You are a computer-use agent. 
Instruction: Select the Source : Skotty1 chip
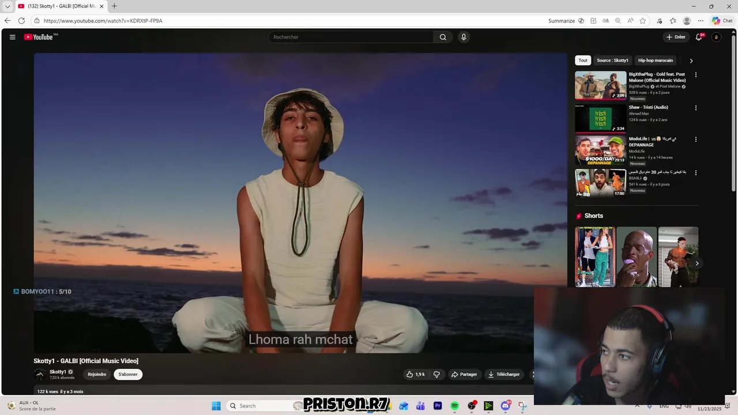coord(612,61)
